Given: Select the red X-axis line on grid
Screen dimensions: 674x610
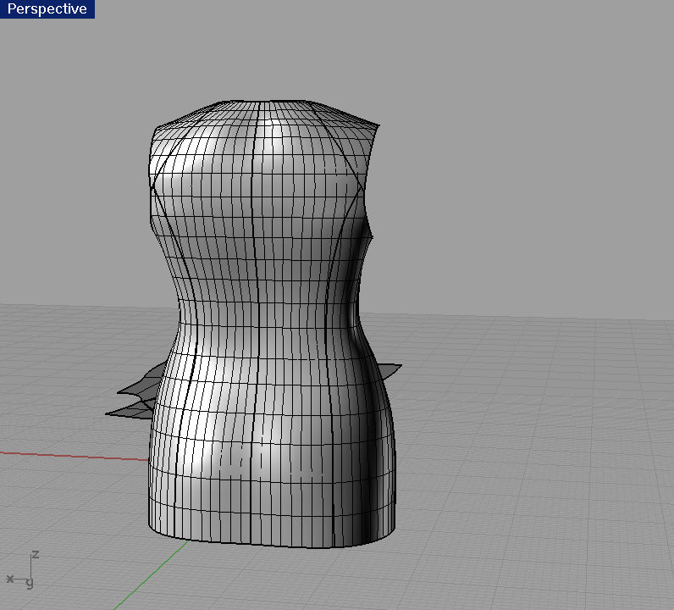Looking at the screenshot, I should (68, 455).
